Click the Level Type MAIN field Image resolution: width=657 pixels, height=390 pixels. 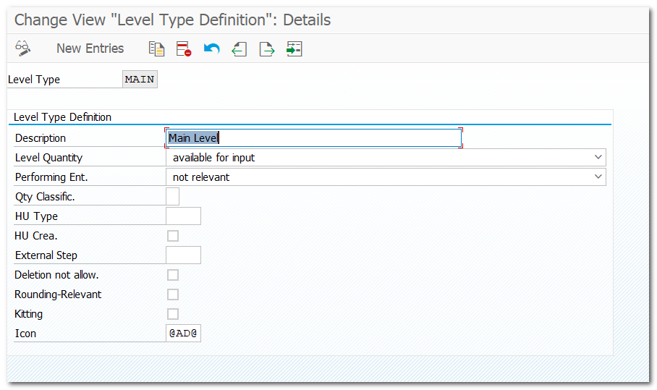(x=140, y=80)
